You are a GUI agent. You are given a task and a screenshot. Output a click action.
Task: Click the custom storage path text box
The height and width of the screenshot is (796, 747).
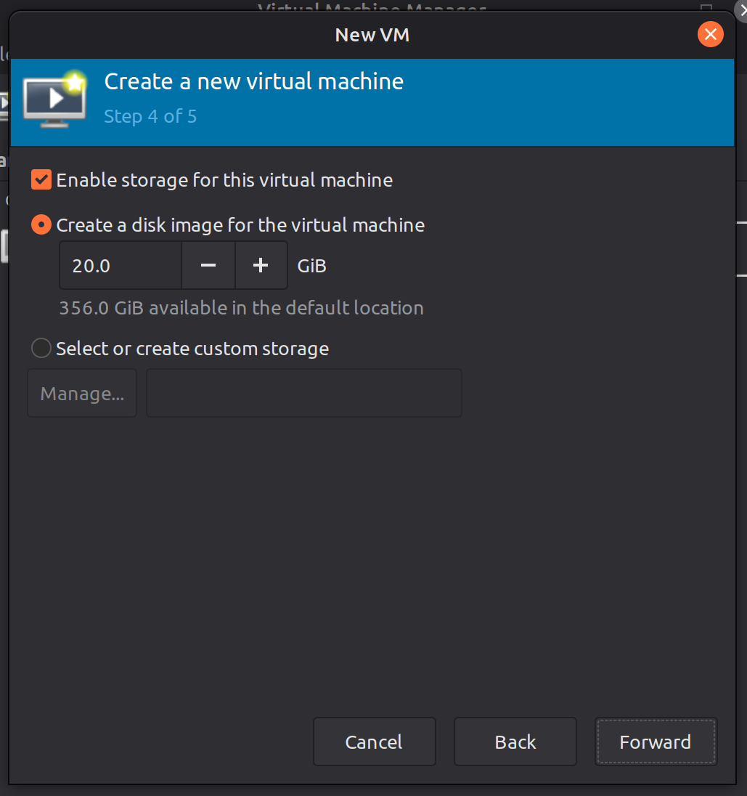click(304, 394)
